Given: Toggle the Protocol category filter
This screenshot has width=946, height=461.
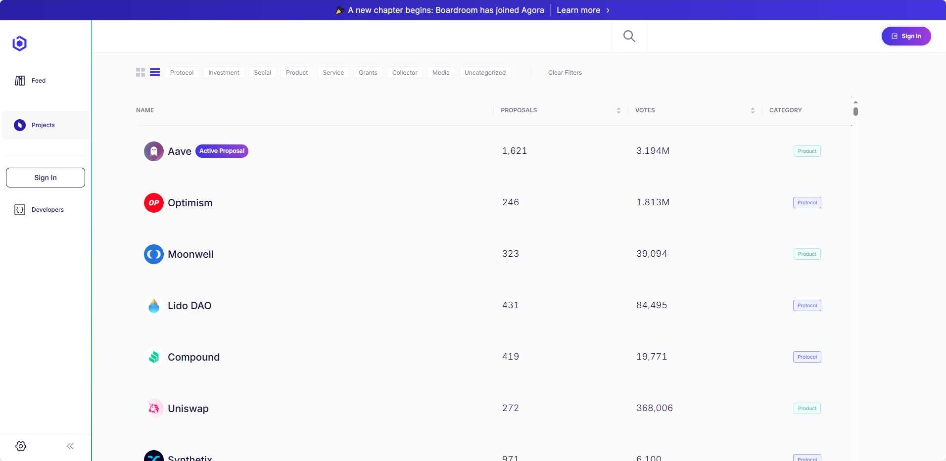Looking at the screenshot, I should (x=182, y=73).
